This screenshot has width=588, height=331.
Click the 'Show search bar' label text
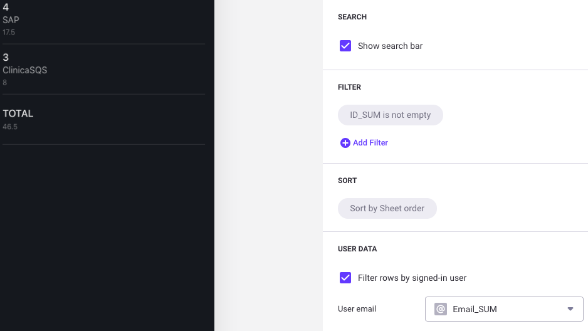390,46
